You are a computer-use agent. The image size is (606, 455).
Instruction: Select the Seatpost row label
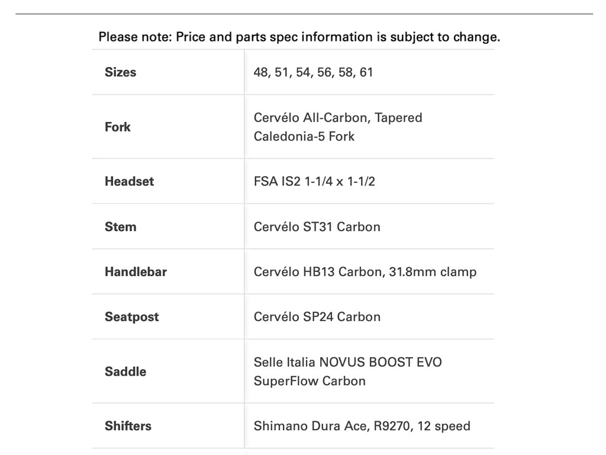click(x=131, y=316)
